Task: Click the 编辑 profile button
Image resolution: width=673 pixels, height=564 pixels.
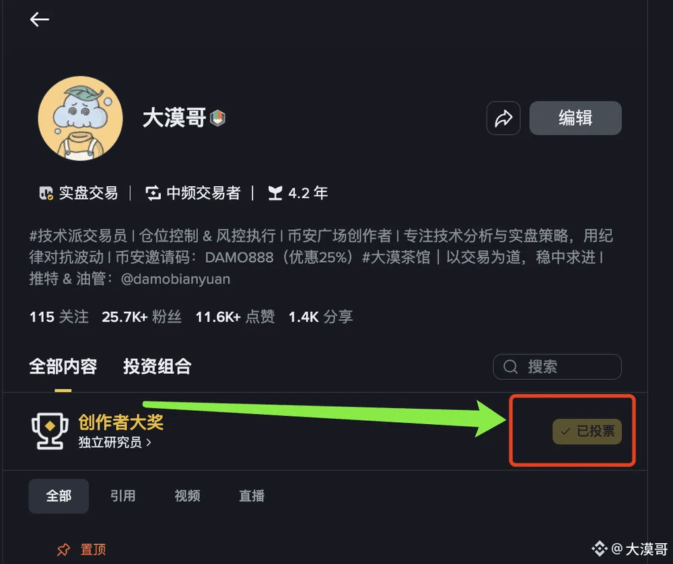Action: coord(575,118)
